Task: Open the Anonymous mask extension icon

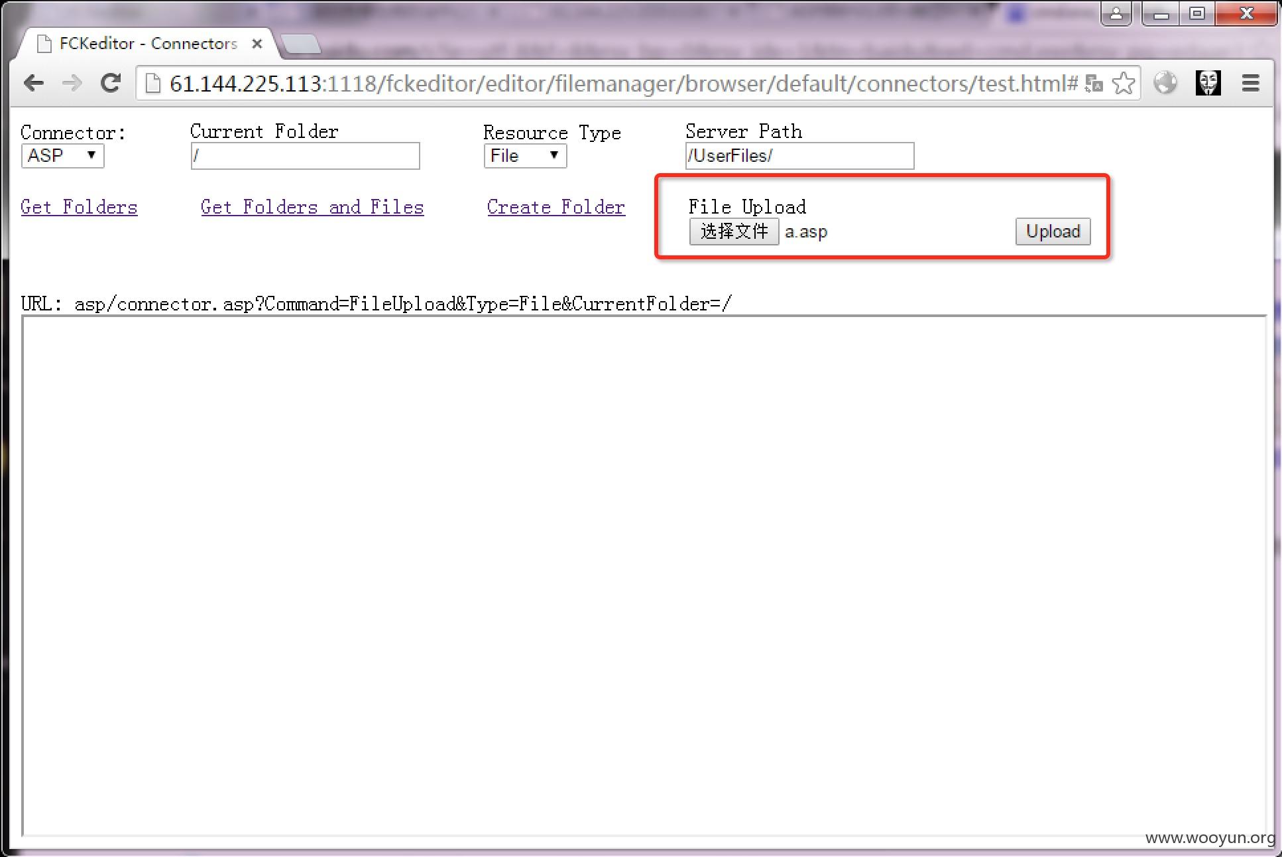Action: pyautogui.click(x=1208, y=83)
